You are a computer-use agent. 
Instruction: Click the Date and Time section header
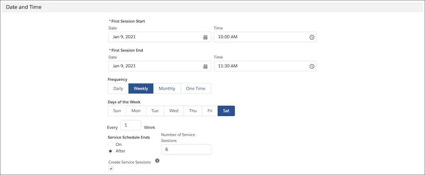tap(212, 7)
